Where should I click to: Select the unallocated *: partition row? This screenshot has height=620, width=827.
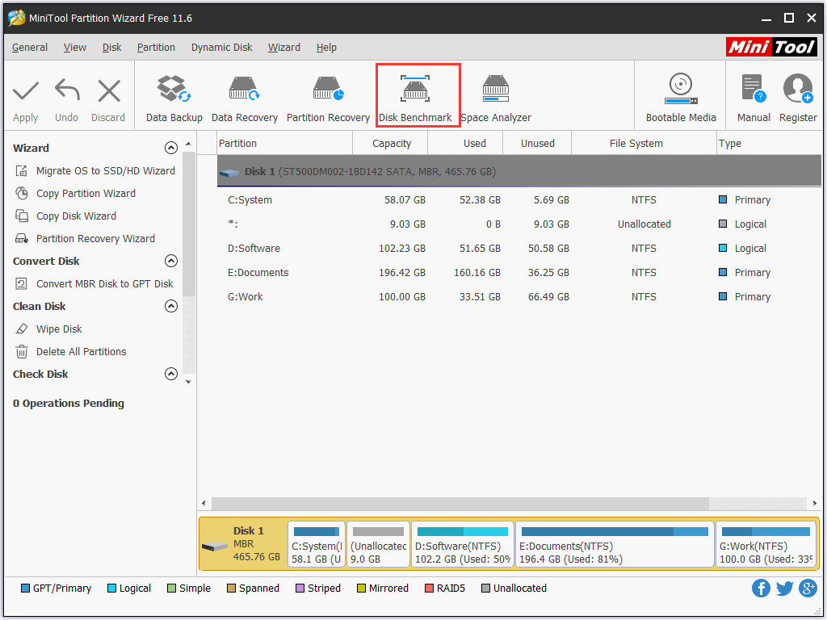(519, 224)
